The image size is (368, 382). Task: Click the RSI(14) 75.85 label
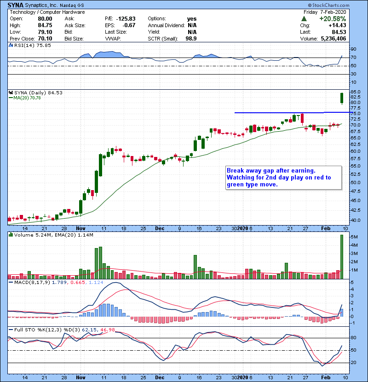point(33,45)
